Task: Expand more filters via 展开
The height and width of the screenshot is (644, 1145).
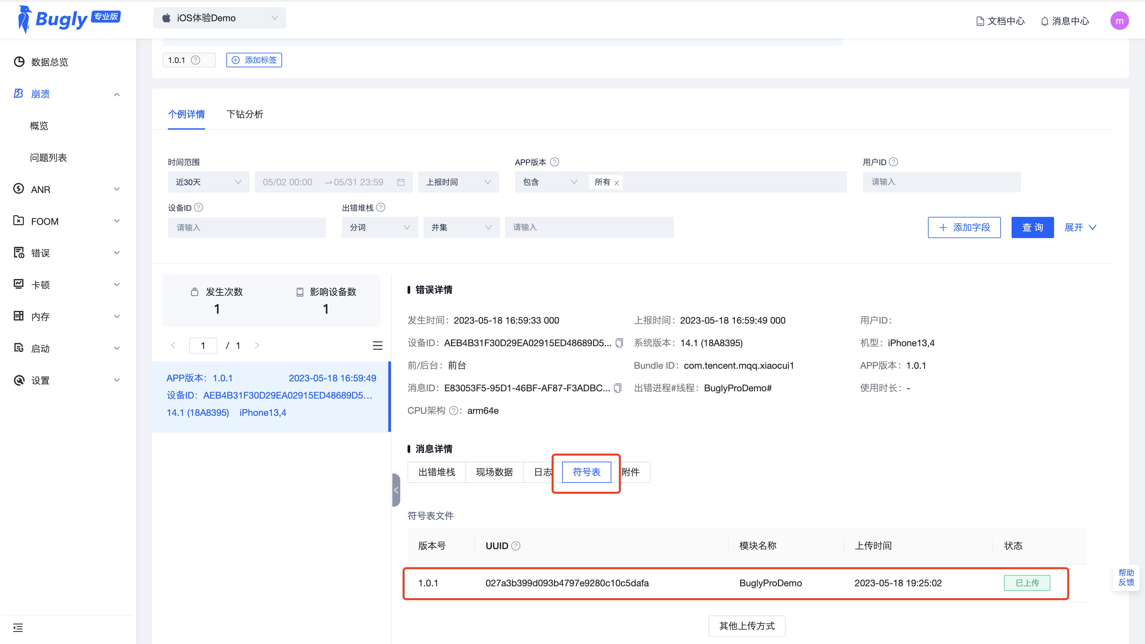Action: tap(1081, 227)
